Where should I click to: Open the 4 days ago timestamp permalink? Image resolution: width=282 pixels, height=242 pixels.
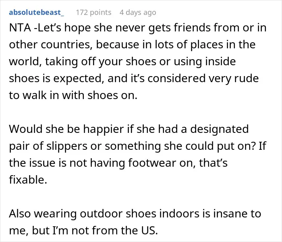[138, 12]
